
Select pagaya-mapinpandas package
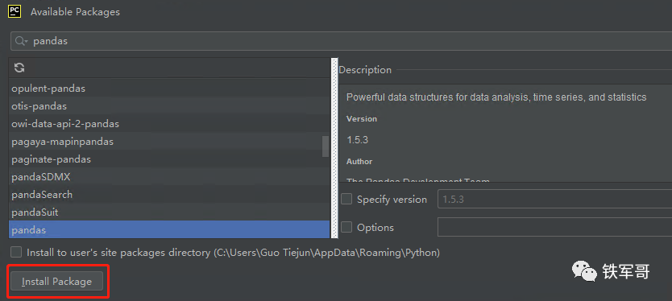pos(169,142)
